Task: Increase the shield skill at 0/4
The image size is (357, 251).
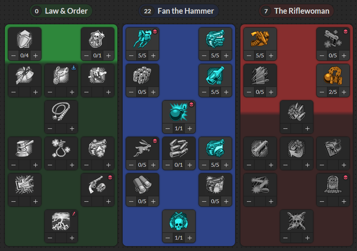Action: 36,55
